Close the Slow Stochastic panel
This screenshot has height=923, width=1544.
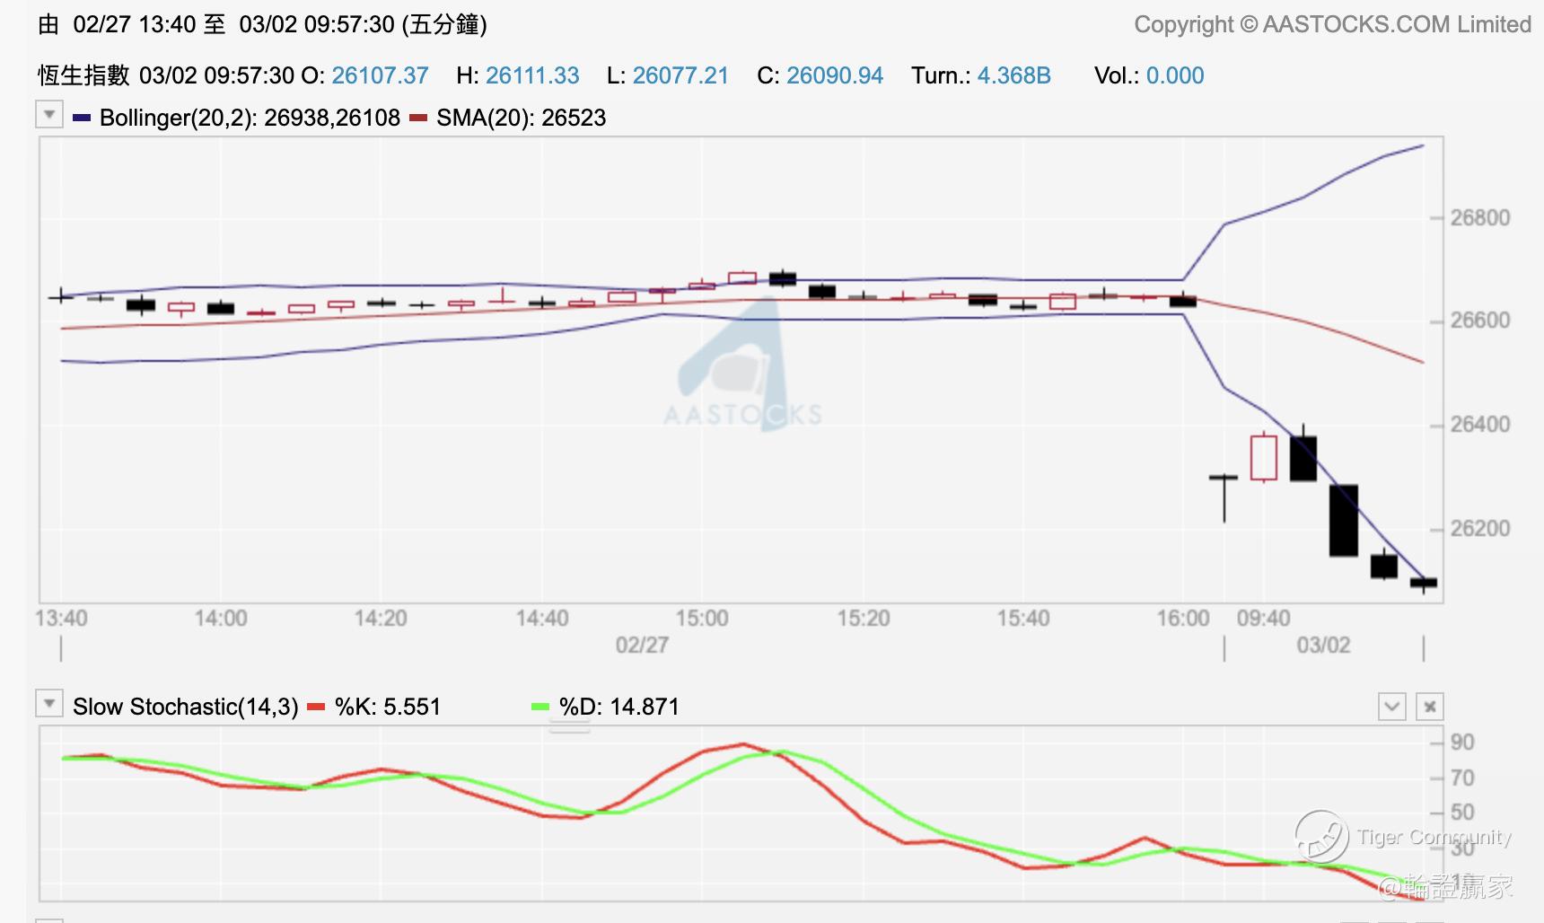pos(1430,707)
